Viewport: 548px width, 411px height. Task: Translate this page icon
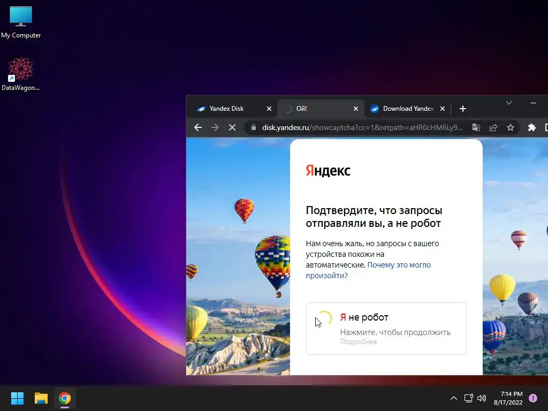tap(476, 127)
